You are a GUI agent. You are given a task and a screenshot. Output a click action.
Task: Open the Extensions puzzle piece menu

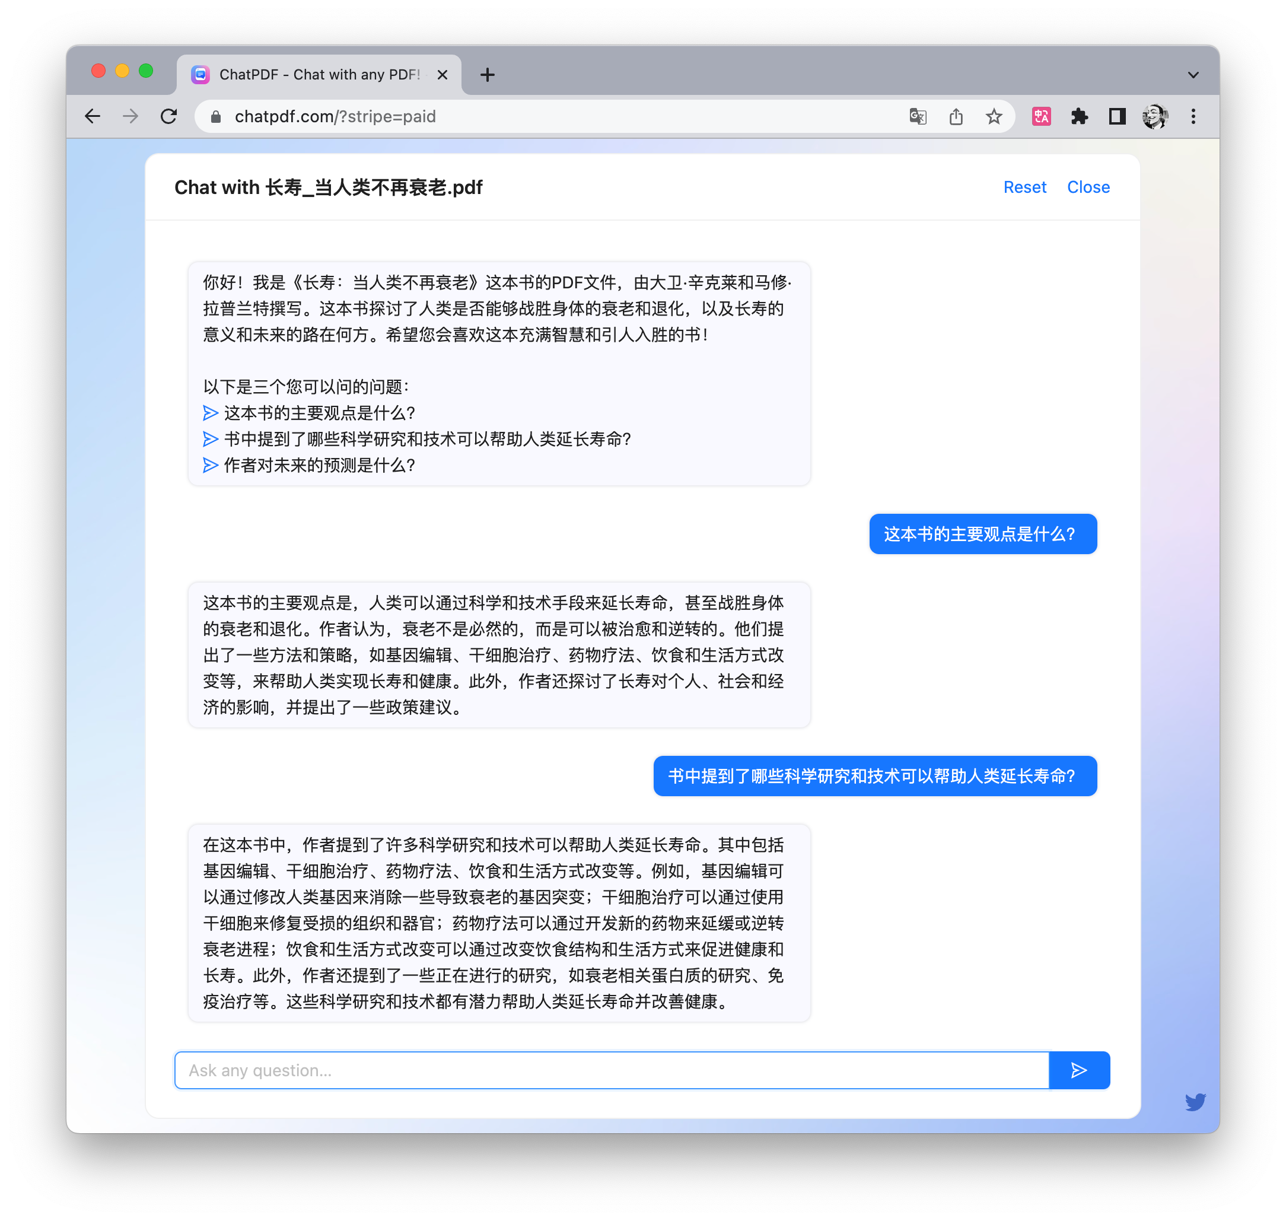point(1079,116)
